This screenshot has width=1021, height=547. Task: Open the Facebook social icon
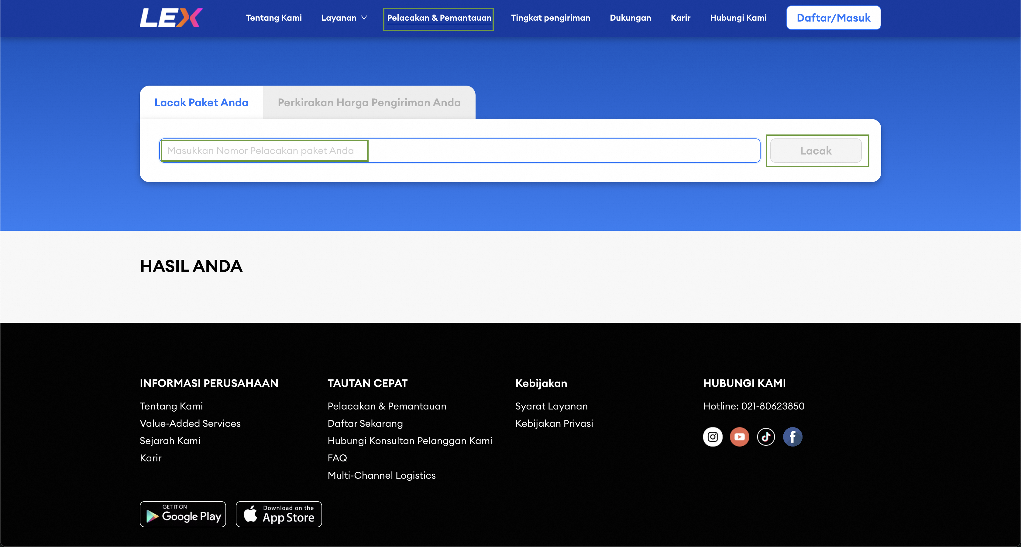(792, 437)
